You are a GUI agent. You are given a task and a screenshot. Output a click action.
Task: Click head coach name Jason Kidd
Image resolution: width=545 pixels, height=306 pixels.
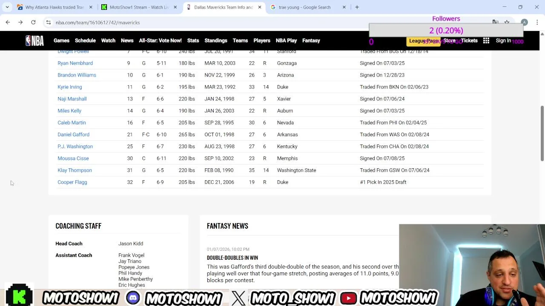click(x=131, y=244)
